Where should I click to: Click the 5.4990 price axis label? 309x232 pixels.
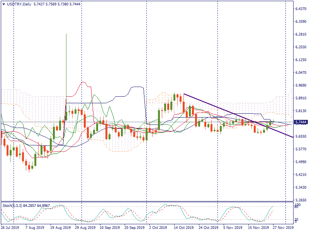301,162
